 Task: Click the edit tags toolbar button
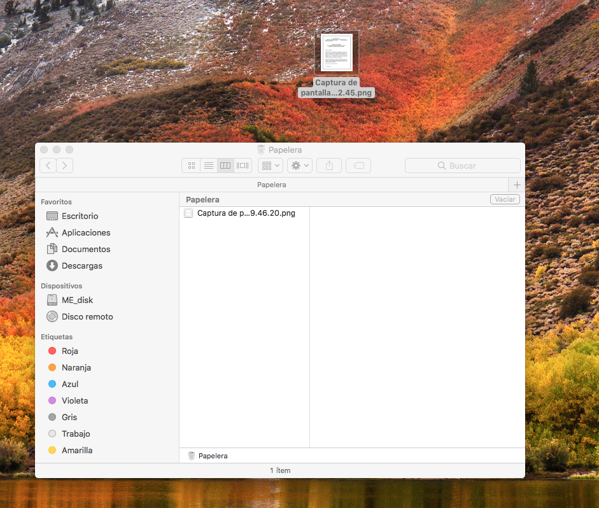click(358, 166)
